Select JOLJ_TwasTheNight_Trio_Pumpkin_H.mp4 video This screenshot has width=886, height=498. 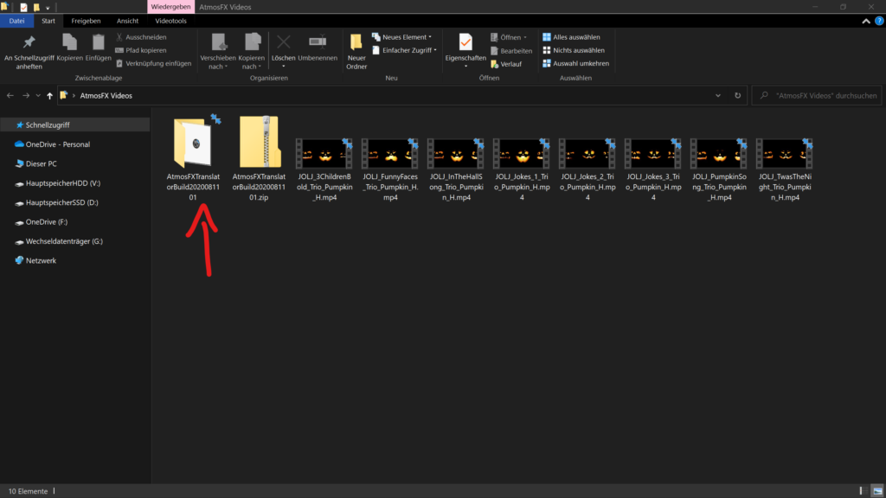[785, 169]
